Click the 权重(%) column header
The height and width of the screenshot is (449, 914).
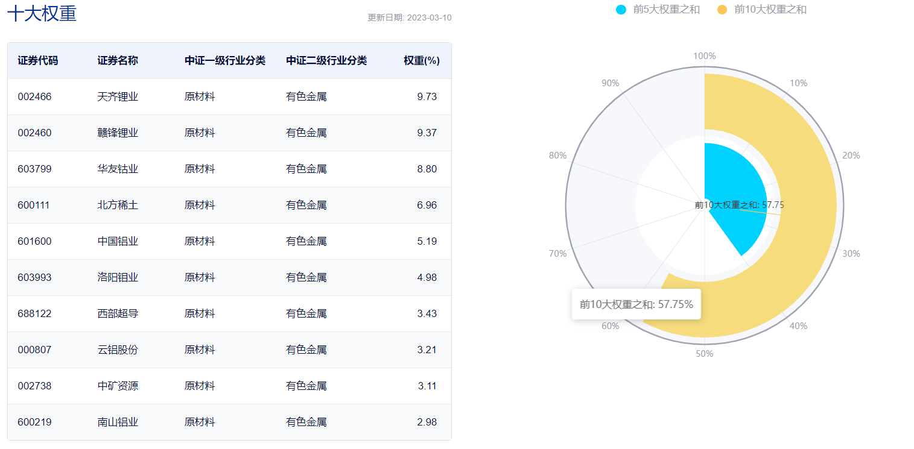[x=421, y=61]
